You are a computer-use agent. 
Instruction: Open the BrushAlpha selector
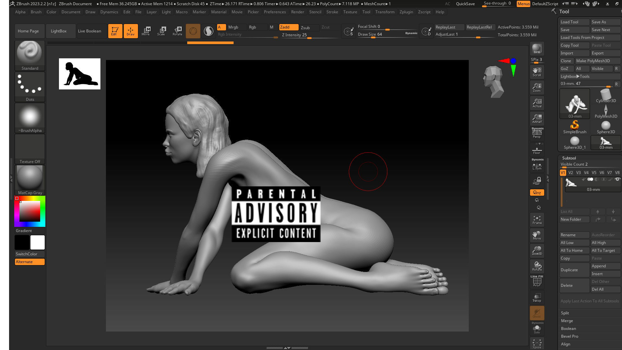click(x=30, y=118)
